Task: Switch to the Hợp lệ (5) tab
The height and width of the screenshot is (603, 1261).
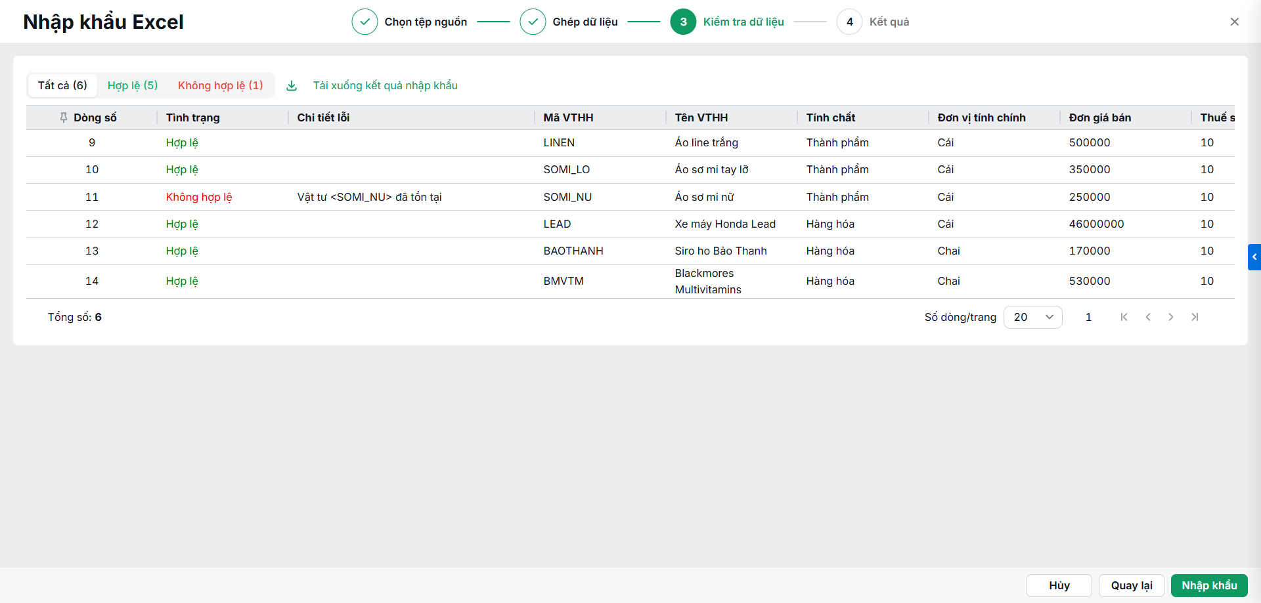Action: click(x=133, y=85)
